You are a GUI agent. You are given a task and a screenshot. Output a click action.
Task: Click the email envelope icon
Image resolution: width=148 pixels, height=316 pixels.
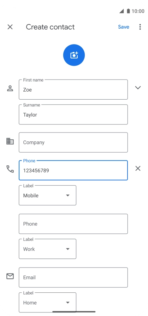(x=10, y=276)
